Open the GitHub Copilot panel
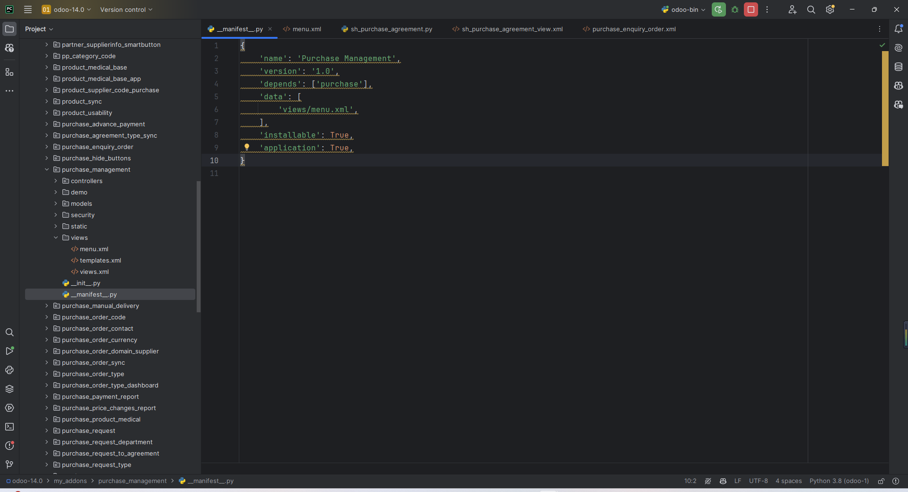908x492 pixels. (x=899, y=86)
